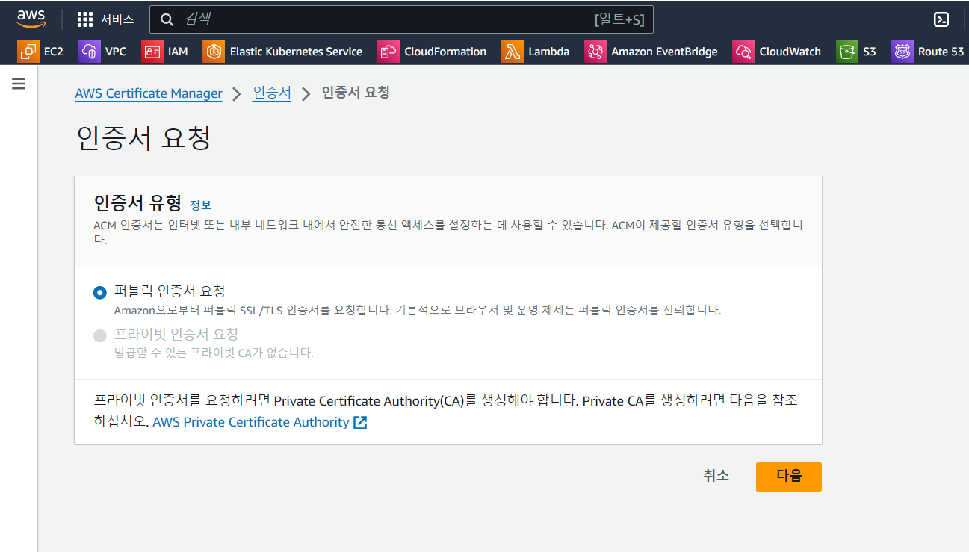This screenshot has height=552, width=969.
Task: Click the search magnifier icon
Action: click(167, 19)
